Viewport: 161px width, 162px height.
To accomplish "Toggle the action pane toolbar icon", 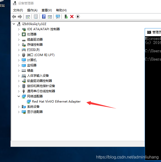I will coord(50,17).
